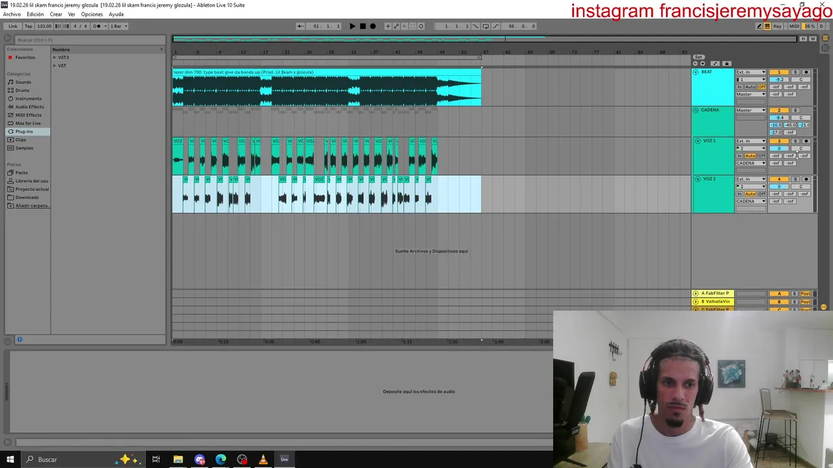Screen dimensions: 833x468
Task: Collapse the CADENA group track
Action: tap(696, 110)
